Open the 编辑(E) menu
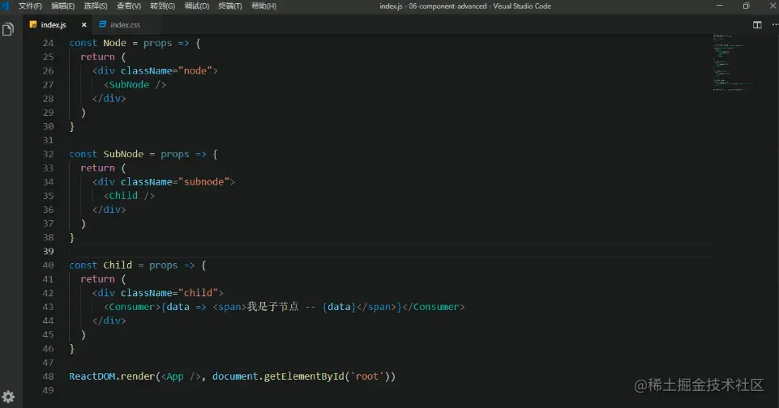This screenshot has width=779, height=408. click(62, 6)
